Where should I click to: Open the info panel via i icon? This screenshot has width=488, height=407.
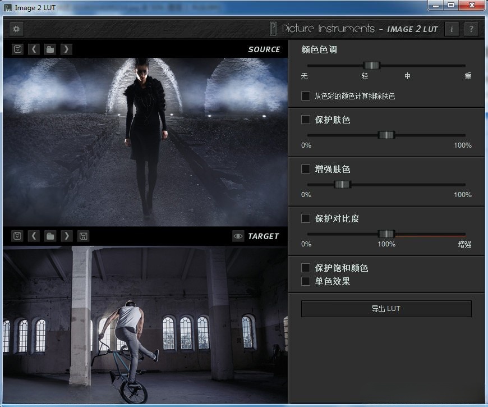coord(452,29)
